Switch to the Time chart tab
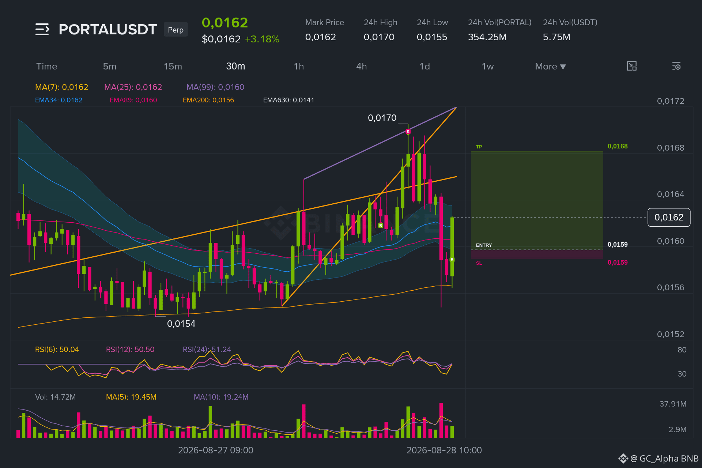Viewport: 702px width, 468px height. pyautogui.click(x=47, y=67)
